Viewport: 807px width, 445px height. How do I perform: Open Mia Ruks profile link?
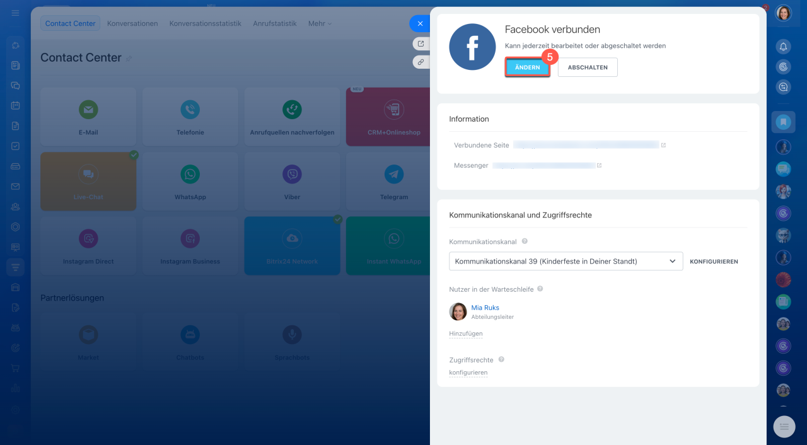[x=485, y=308]
